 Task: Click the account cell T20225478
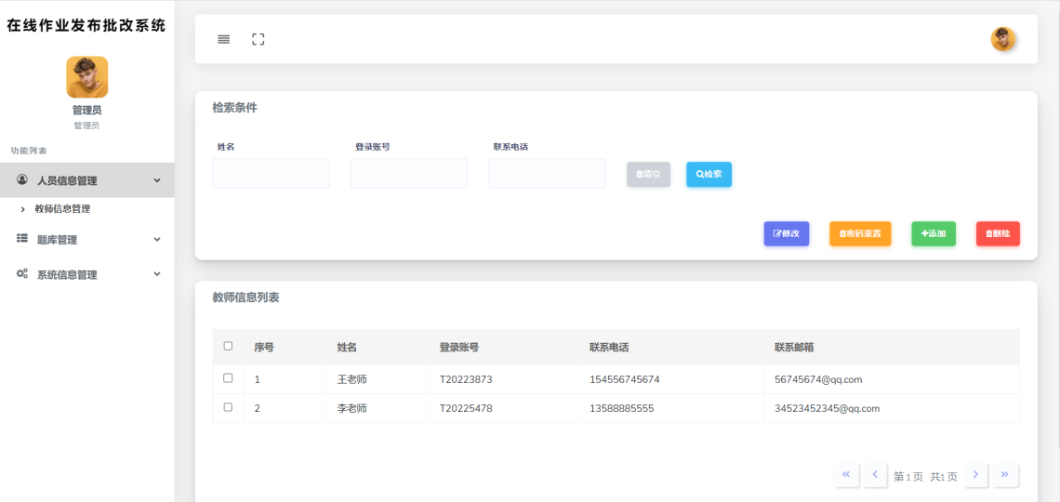point(466,409)
